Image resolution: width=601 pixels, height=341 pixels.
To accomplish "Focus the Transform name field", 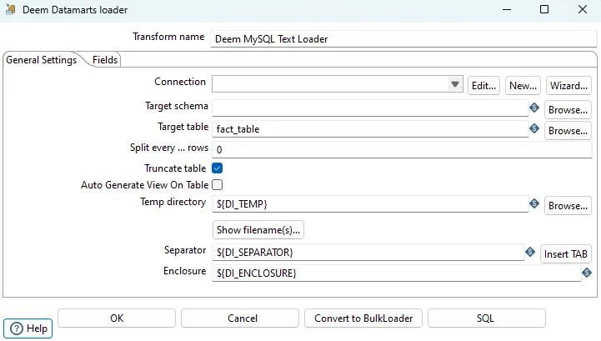I will [x=403, y=39].
